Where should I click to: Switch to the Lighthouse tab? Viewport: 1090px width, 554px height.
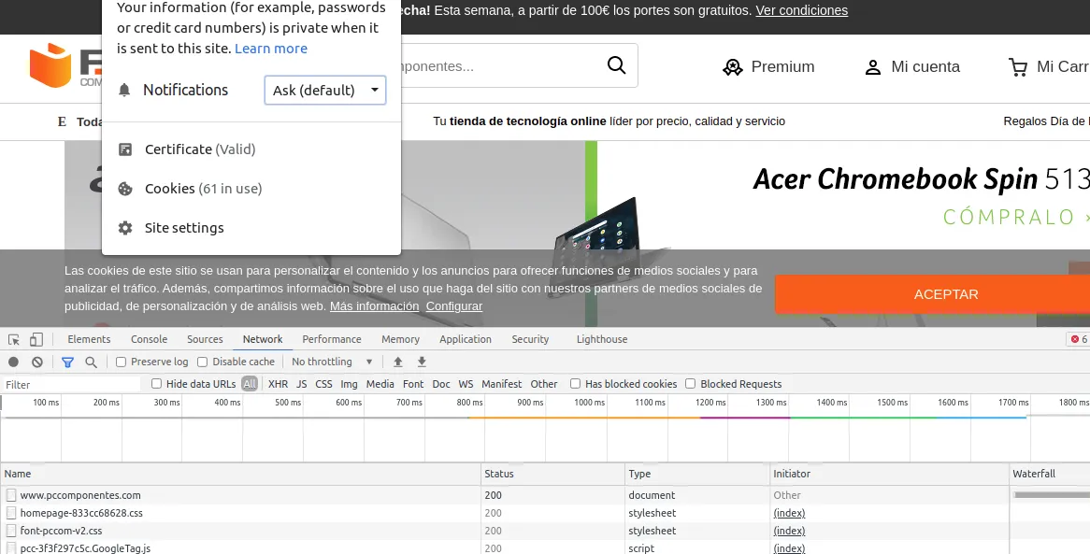click(602, 339)
